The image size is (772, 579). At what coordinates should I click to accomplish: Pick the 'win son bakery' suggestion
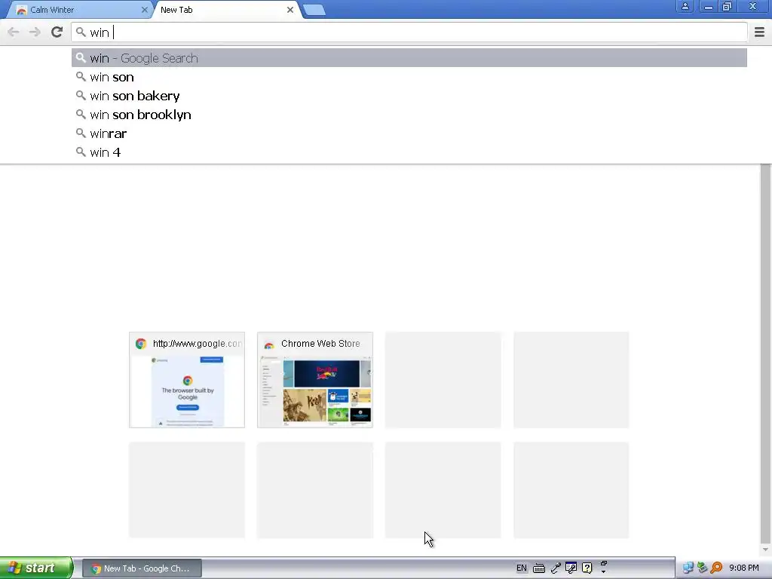point(409,96)
